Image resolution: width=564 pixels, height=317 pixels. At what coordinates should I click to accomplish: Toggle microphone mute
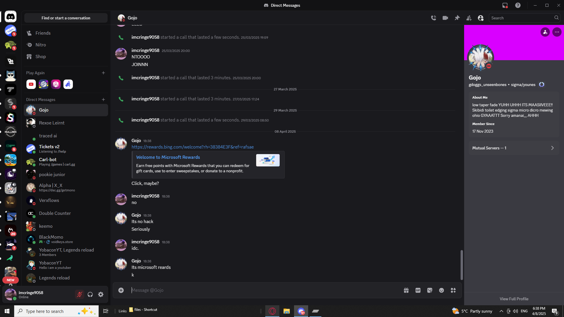(79, 294)
